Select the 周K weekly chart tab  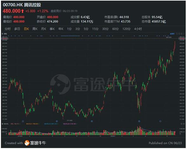tap(35, 29)
